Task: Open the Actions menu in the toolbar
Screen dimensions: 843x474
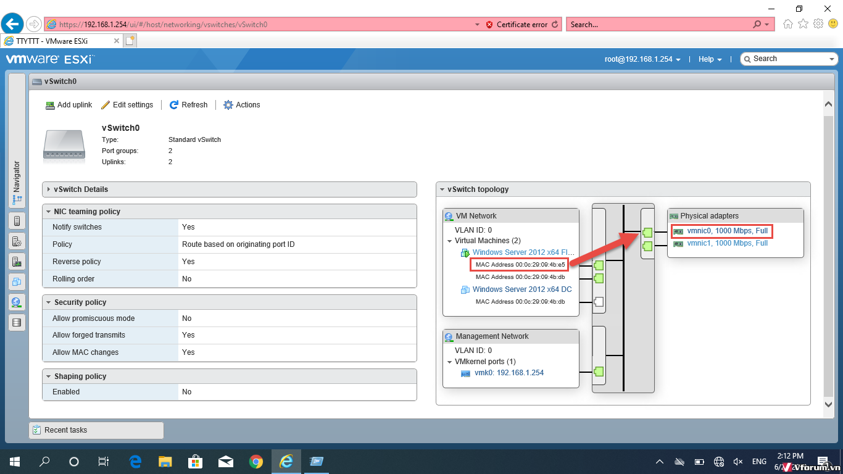Action: pyautogui.click(x=242, y=105)
